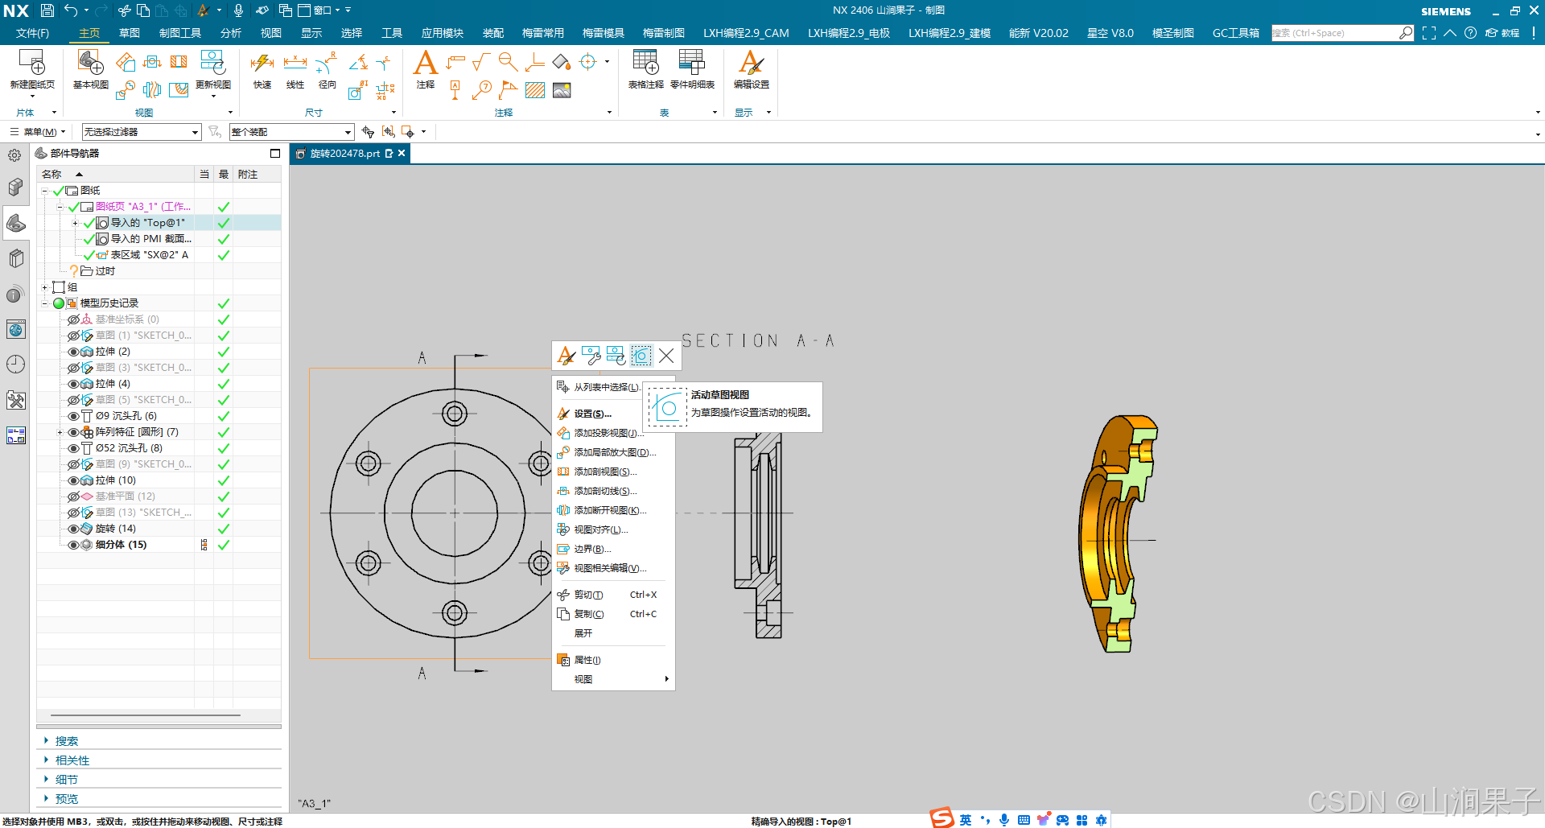
Task: Click the New Sheet (新建图纸页) icon
Action: [32, 63]
